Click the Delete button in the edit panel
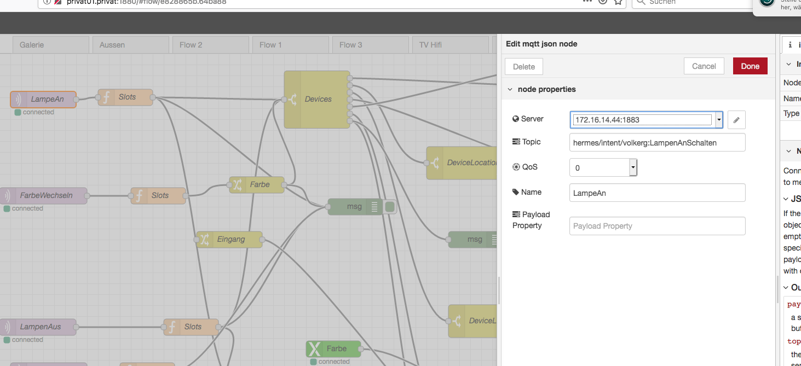Viewport: 801px width, 366px height. (523, 67)
